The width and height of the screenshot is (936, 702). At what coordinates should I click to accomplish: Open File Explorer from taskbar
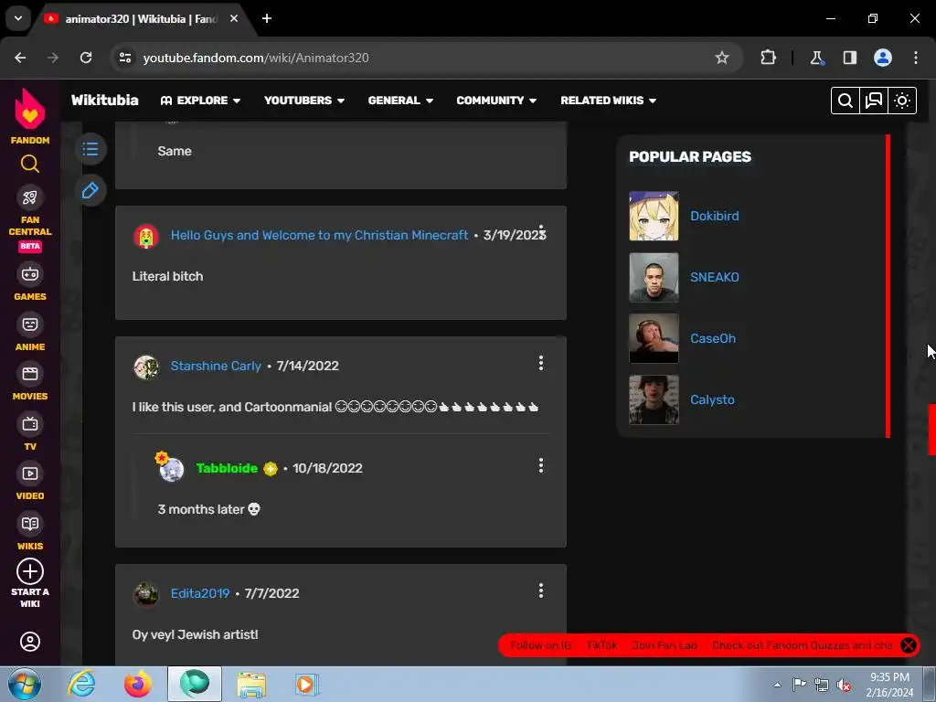(251, 685)
